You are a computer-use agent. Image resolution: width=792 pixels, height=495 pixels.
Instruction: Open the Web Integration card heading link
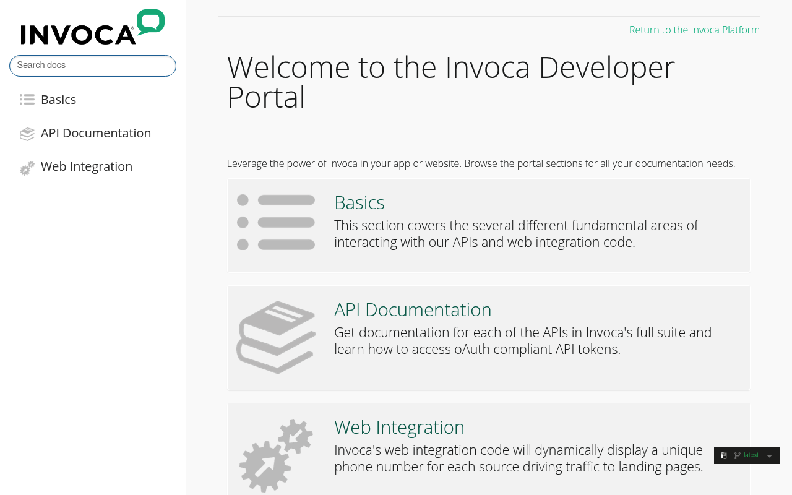(399, 427)
